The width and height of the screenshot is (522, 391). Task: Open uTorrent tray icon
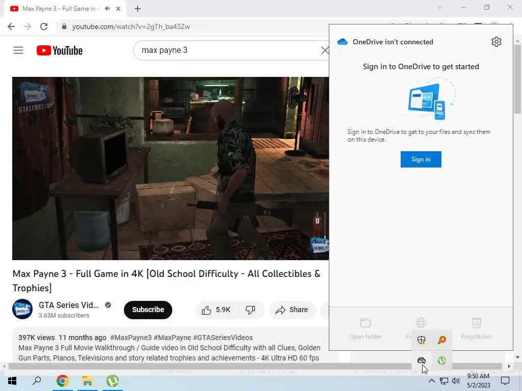(442, 360)
